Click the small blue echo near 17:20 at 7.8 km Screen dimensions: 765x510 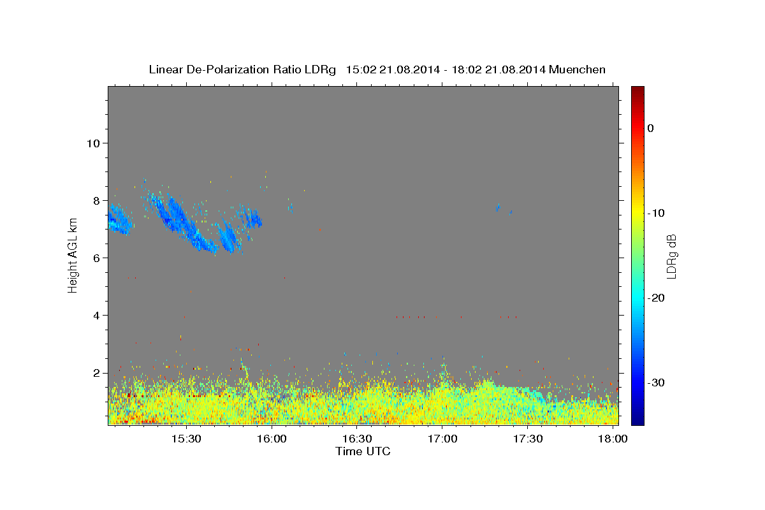(498, 208)
